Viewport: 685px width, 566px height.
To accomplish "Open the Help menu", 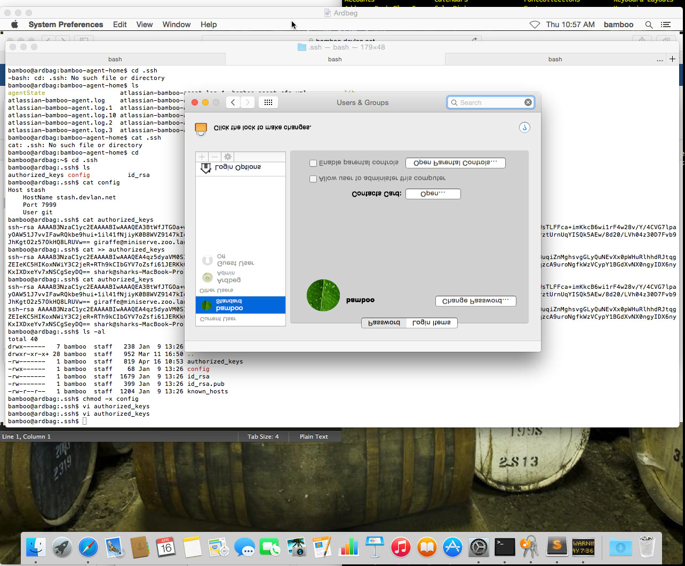I will pos(209,25).
